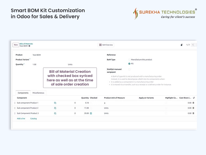Click the gear icon beside Test BOM
This screenshot has width=206, height=155.
click(x=29, y=46)
